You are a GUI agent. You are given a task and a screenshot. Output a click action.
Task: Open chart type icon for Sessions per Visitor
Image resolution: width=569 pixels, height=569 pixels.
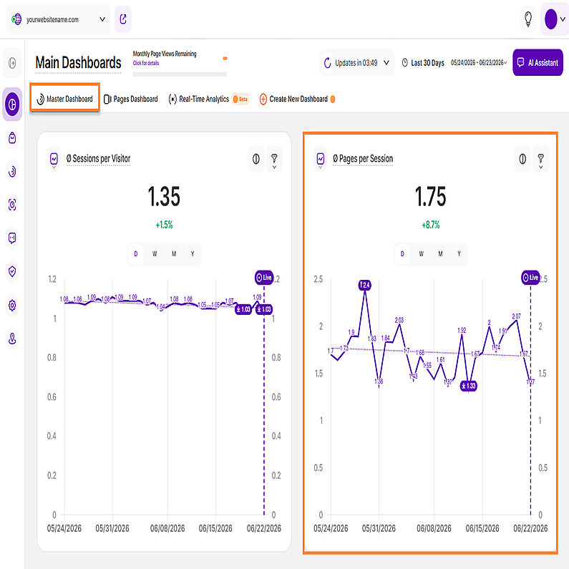54,160
